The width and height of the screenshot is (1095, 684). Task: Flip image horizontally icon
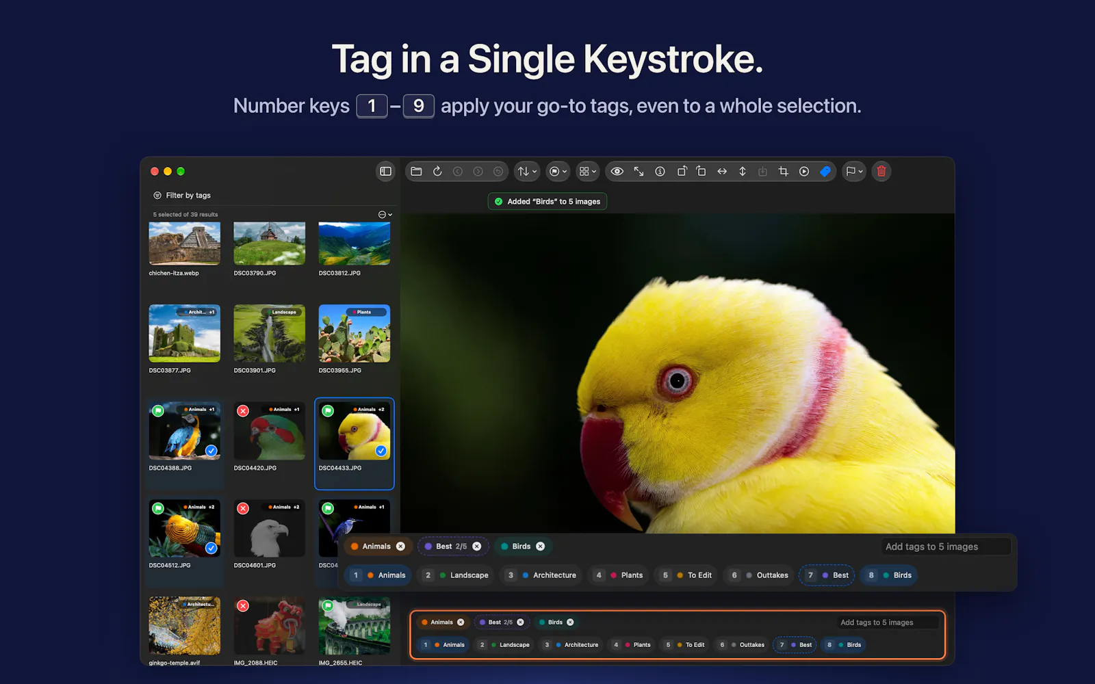722,172
